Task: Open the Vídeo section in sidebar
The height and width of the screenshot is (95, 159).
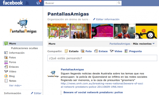Action: tap(13, 72)
